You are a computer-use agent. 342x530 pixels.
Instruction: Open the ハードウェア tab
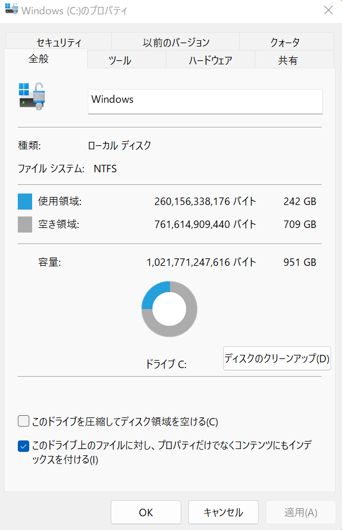pyautogui.click(x=211, y=60)
